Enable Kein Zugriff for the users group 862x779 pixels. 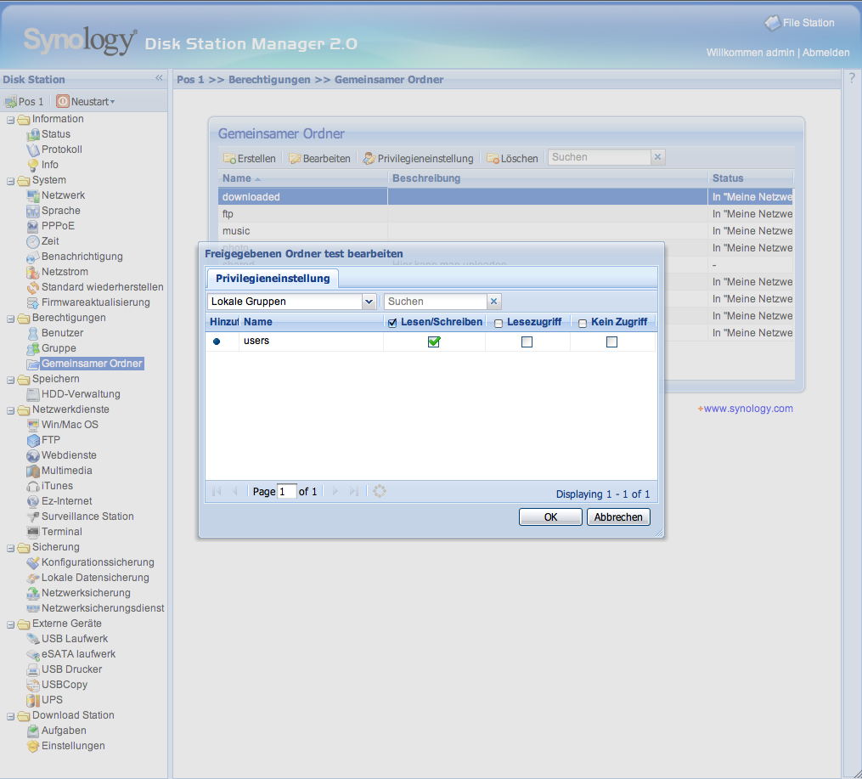611,342
